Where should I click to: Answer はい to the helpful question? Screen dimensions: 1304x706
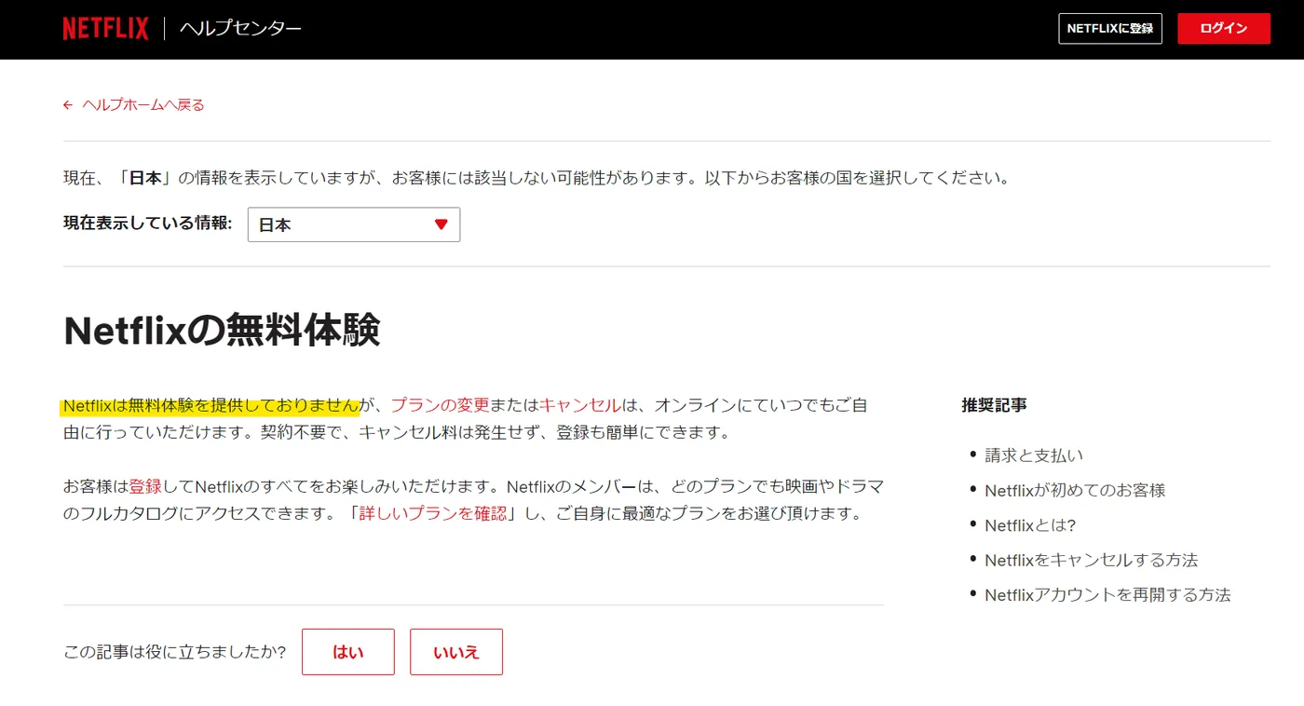(x=348, y=652)
